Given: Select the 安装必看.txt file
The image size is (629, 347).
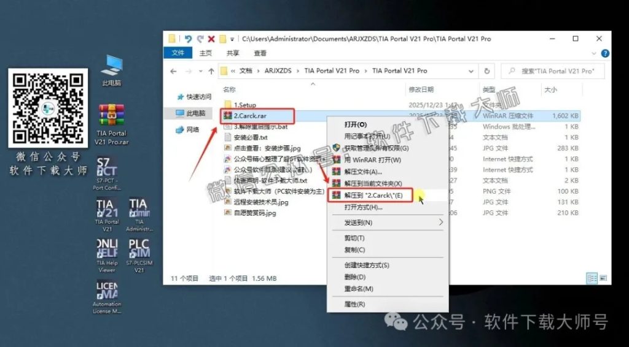Looking at the screenshot, I should coord(251,137).
